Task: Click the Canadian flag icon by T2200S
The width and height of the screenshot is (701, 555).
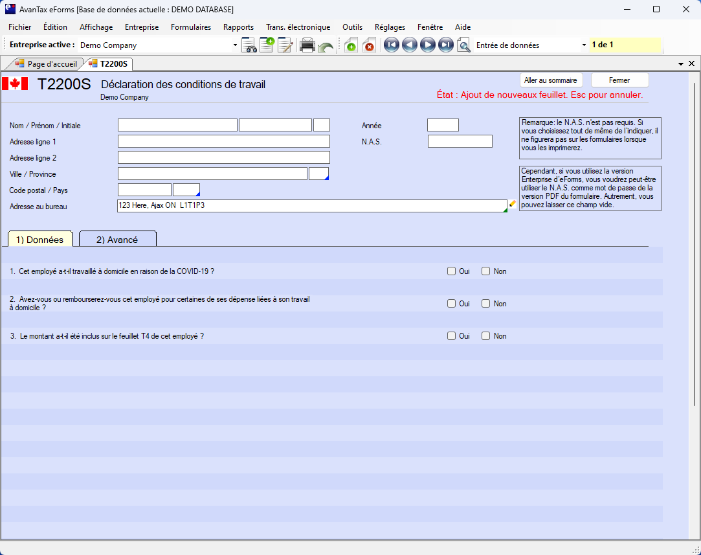Action: (x=15, y=84)
